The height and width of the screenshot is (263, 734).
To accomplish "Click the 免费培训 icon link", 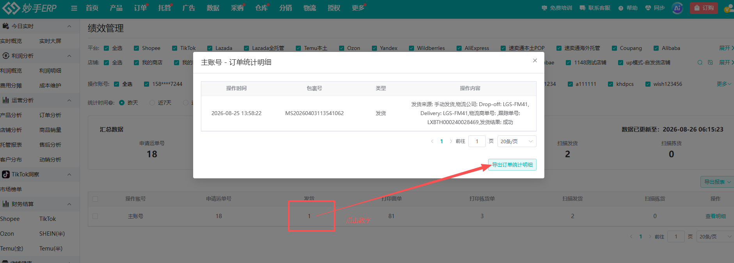I will (x=557, y=8).
